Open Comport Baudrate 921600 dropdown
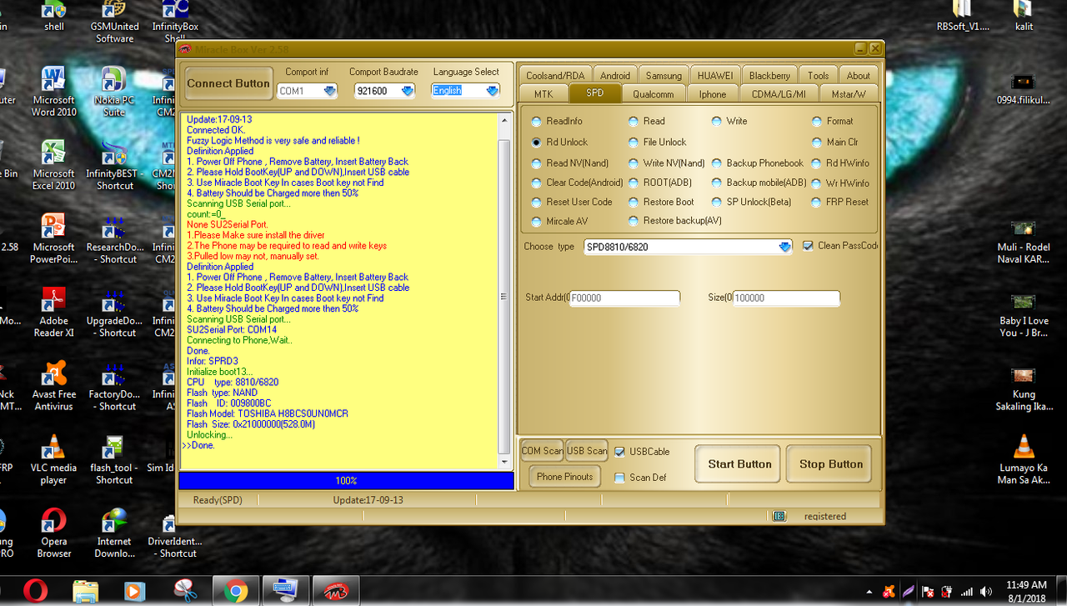 coord(407,91)
